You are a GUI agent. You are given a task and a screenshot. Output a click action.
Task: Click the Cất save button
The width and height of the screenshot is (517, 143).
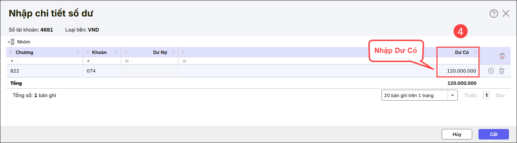point(493,134)
